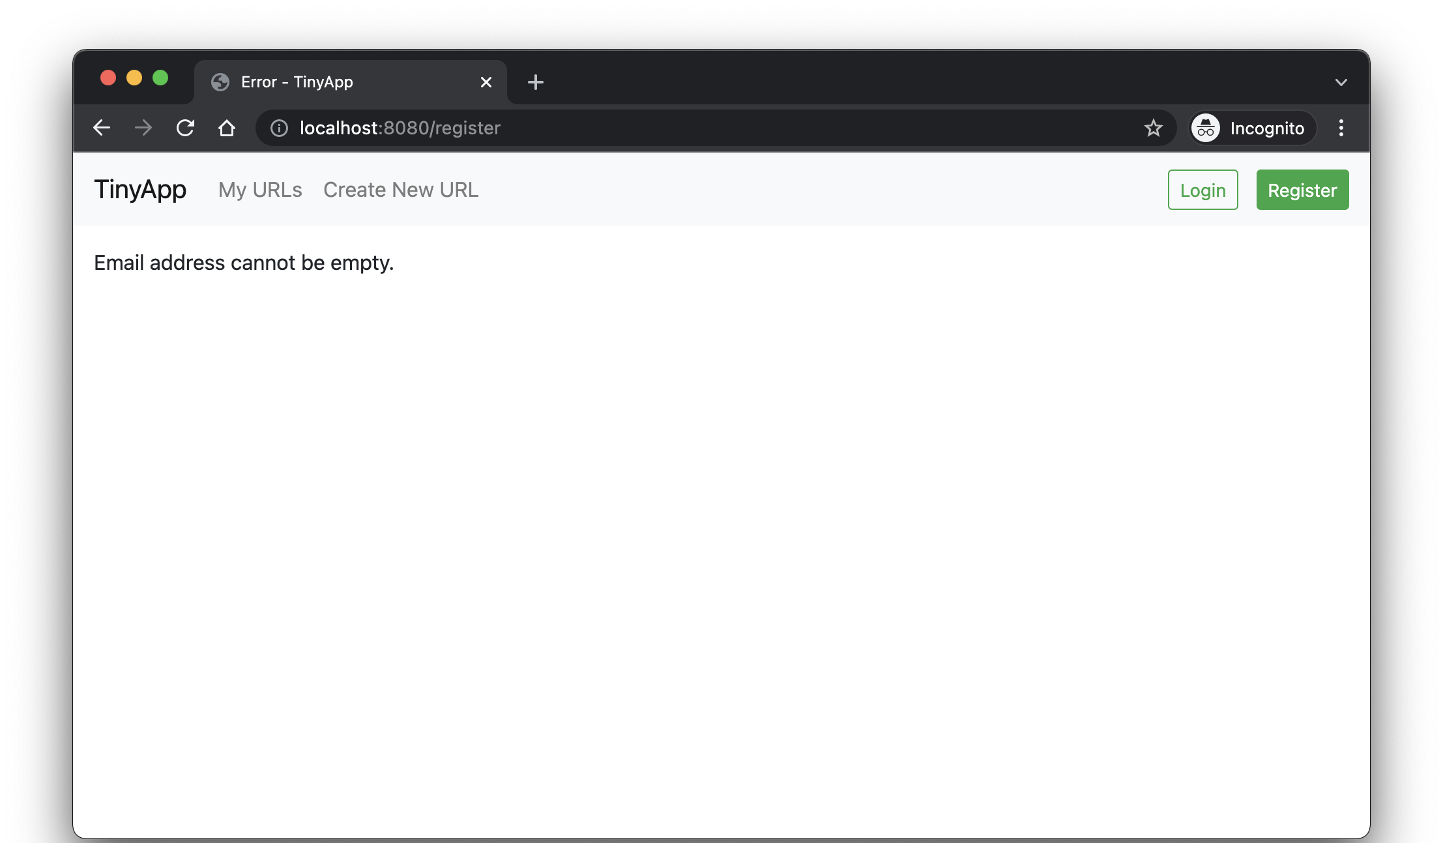
Task: Click the green fullscreen window button
Action: tap(160, 78)
